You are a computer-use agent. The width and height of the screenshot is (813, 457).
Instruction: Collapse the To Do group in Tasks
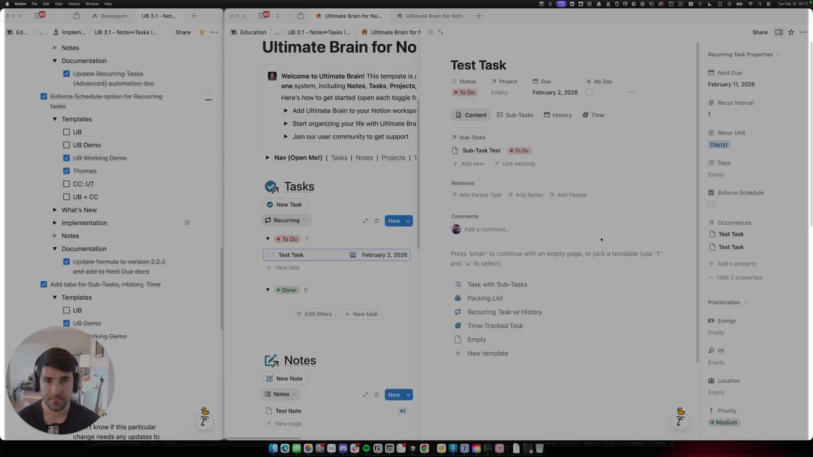pos(267,239)
